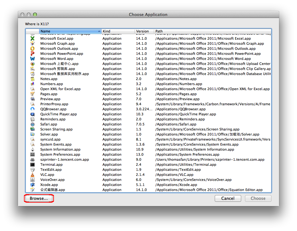Click path /Applications/VLC.app
The height and width of the screenshot is (231, 297).
tap(174, 175)
